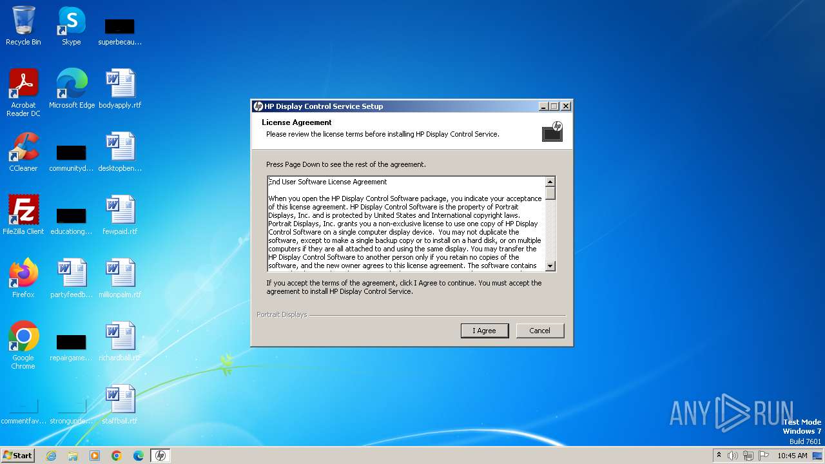The image size is (825, 464).
Task: Open the Recycle Bin desktop icon
Action: coord(23,26)
